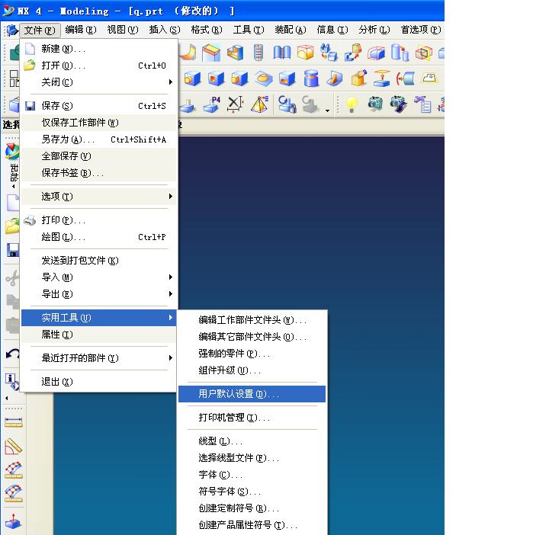Viewport: 549px width, 535px height.
Task: Click the X dimension constraint icon
Action: pos(236,104)
